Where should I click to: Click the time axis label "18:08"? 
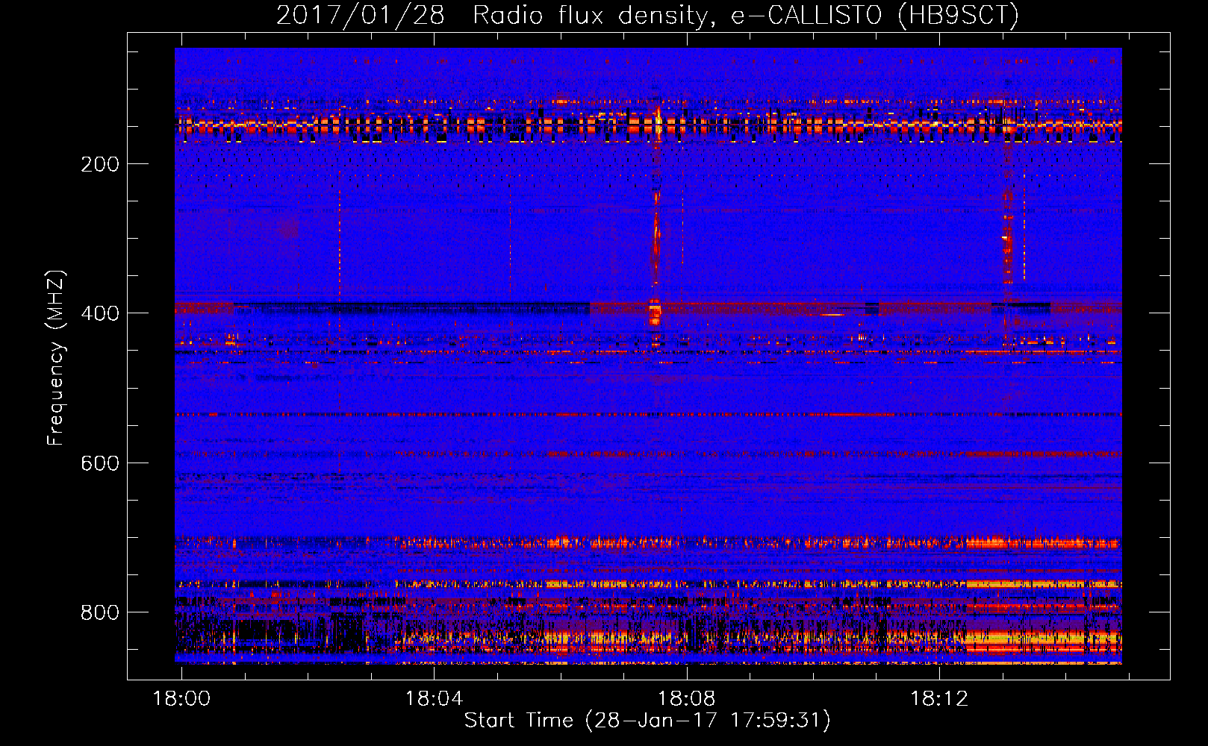[x=686, y=699]
